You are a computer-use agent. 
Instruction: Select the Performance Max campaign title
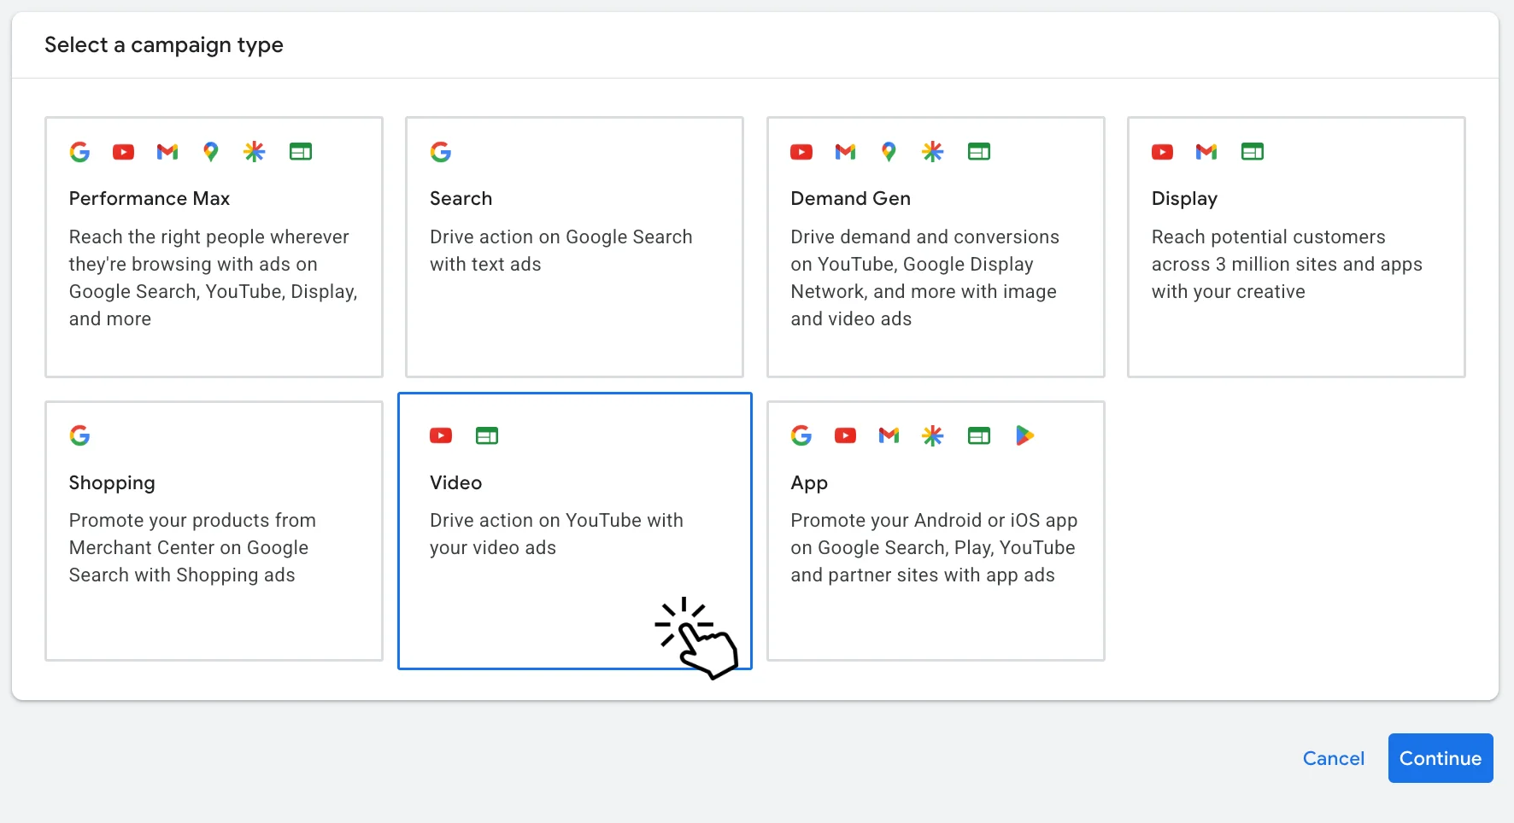[150, 199]
